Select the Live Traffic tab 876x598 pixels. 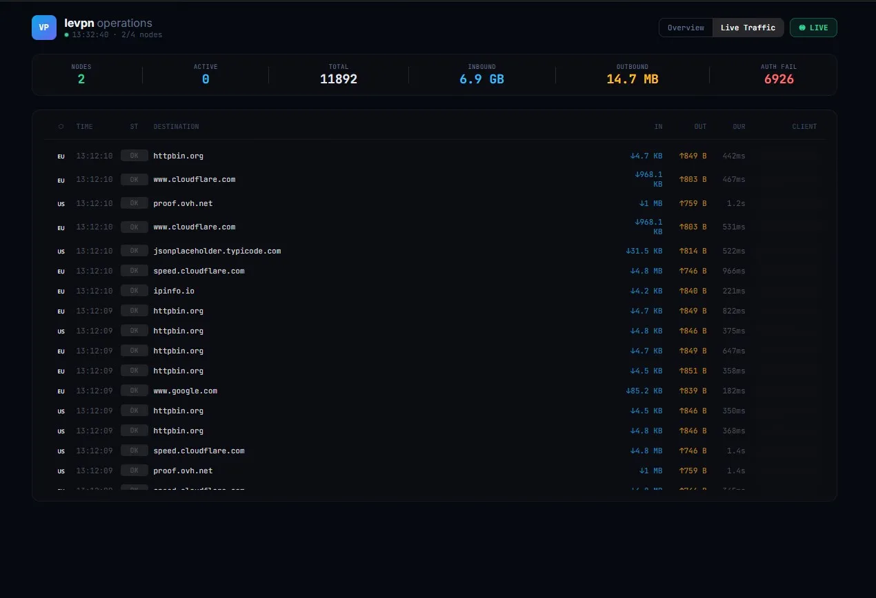(x=748, y=28)
